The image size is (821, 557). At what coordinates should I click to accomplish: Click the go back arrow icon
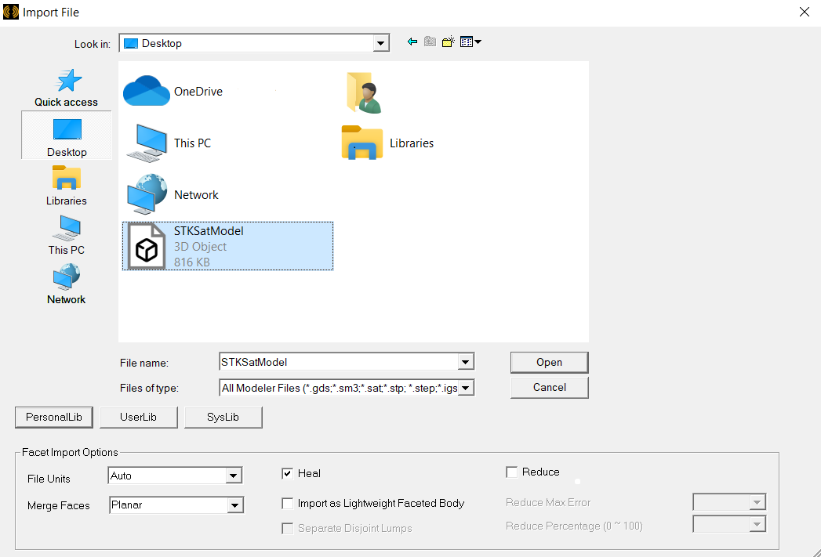pos(412,42)
